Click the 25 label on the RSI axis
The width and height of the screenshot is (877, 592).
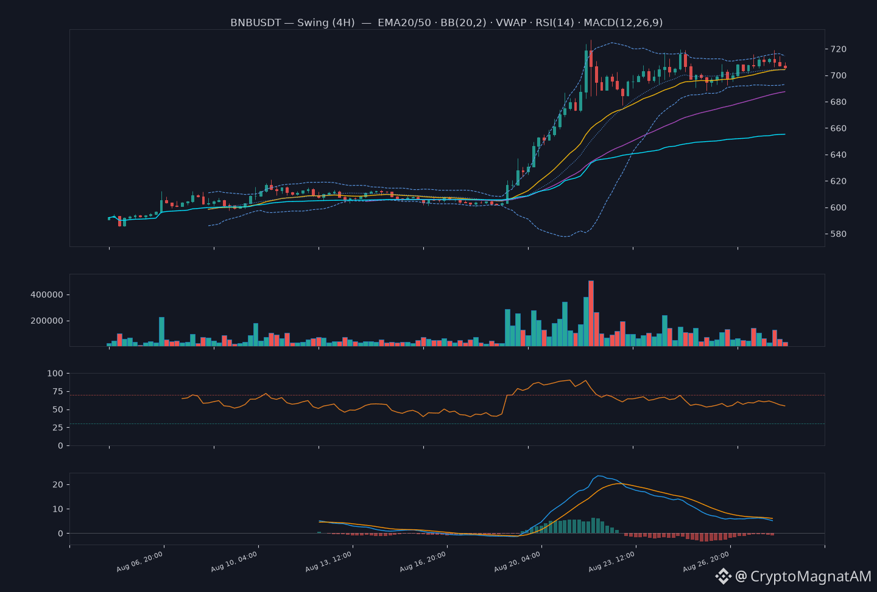58,428
